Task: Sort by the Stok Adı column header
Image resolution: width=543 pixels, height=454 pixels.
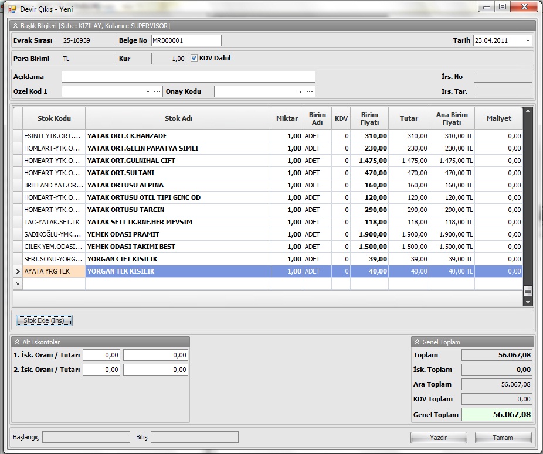Action: pyautogui.click(x=178, y=118)
